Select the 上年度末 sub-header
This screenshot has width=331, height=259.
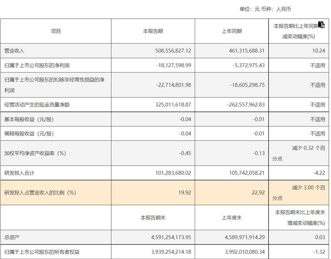pyautogui.click(x=232, y=218)
